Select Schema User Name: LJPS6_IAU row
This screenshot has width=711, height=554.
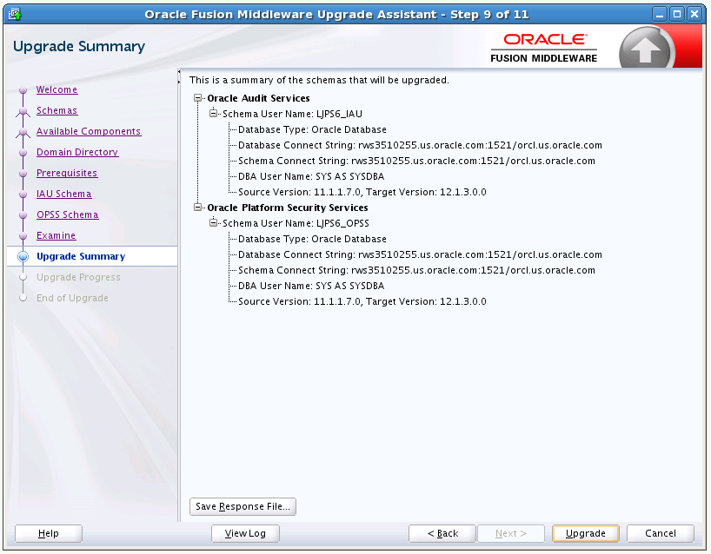[292, 114]
